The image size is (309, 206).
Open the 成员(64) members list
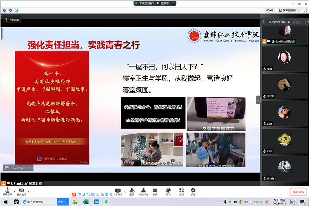coord(143,190)
